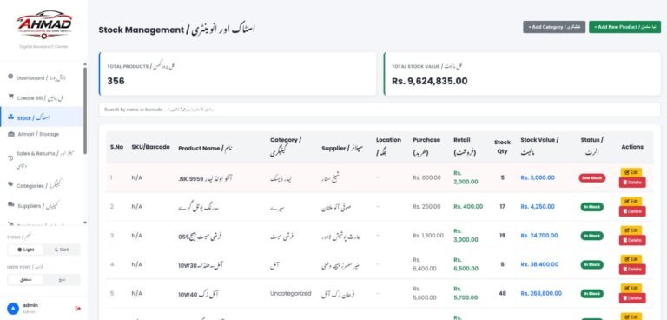The width and height of the screenshot is (667, 320).
Task: Edit the first product row
Action: [x=631, y=172]
